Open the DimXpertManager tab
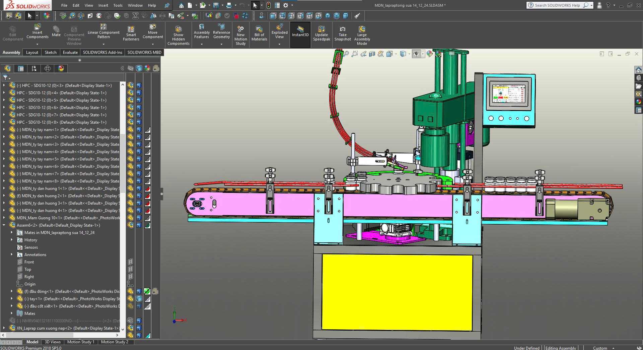This screenshot has height=350, width=643. [48, 69]
